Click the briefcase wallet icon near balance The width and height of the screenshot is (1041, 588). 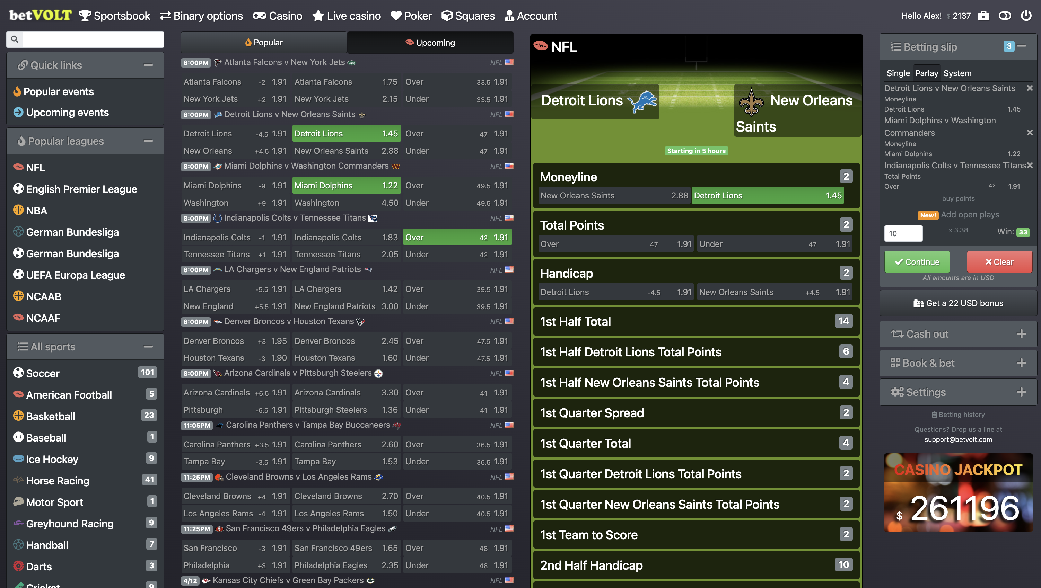pos(983,16)
